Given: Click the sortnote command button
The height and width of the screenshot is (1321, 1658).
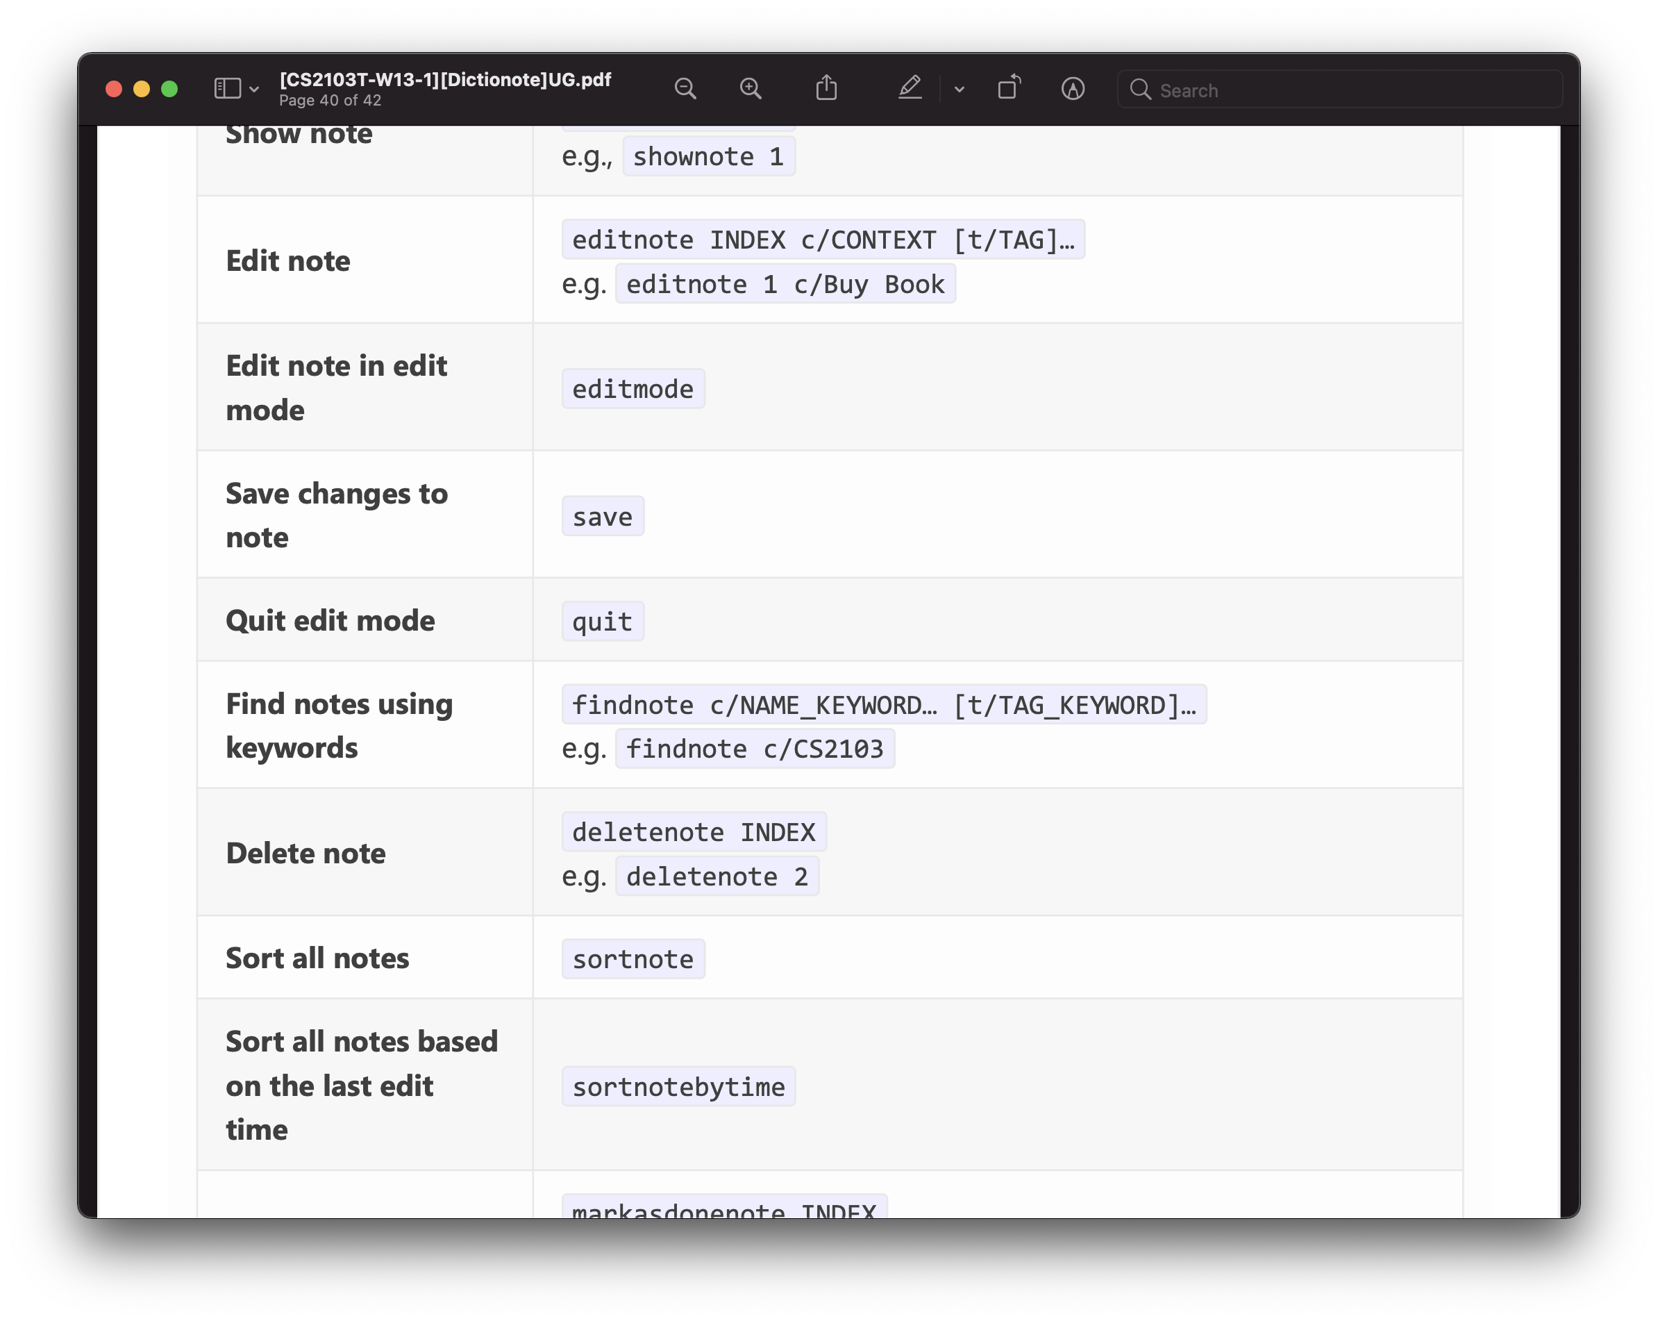Looking at the screenshot, I should 633,958.
